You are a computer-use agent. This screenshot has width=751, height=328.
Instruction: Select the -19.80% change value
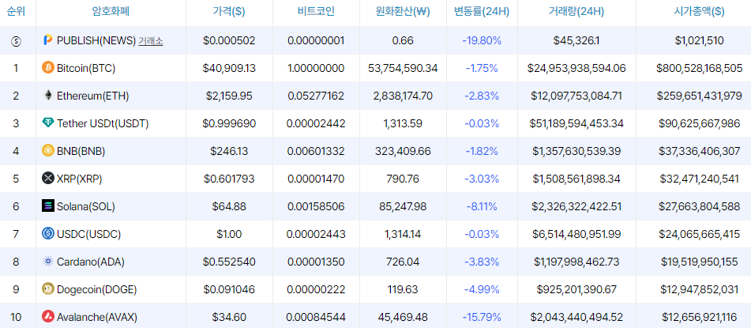coord(482,41)
